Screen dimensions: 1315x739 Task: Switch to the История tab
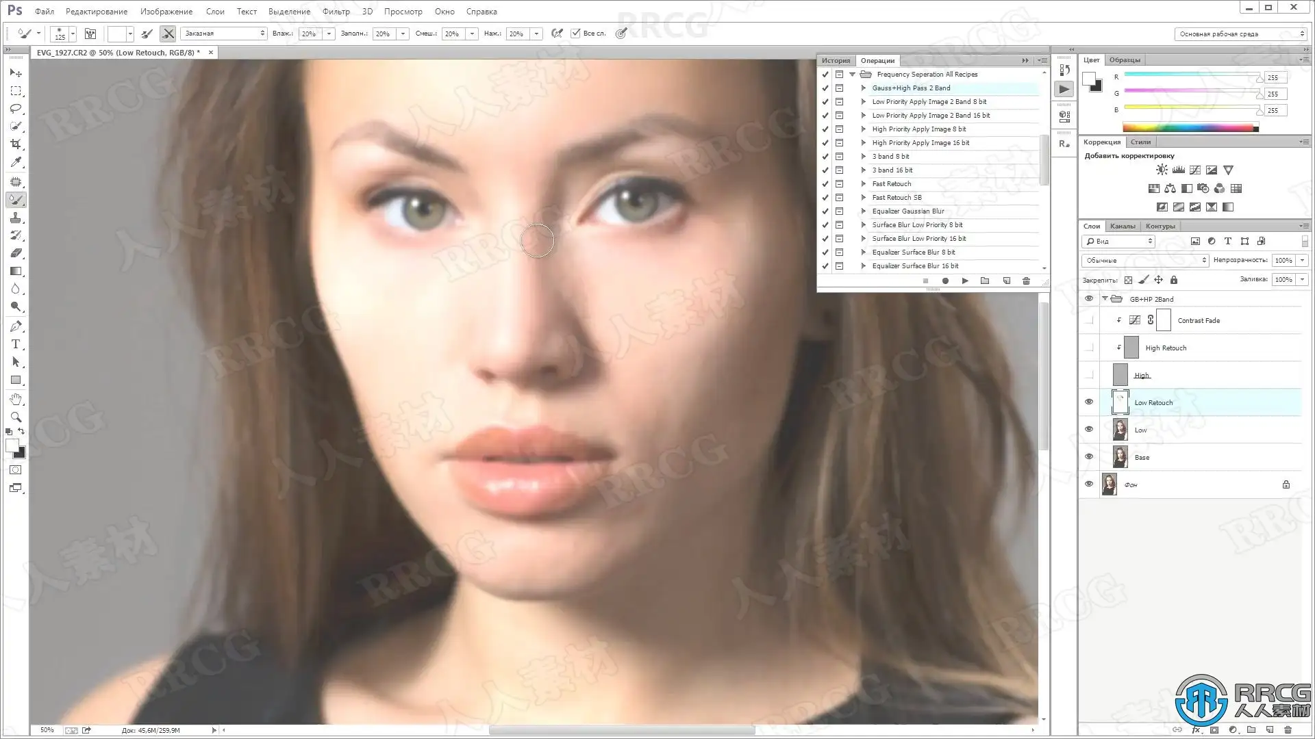(836, 60)
